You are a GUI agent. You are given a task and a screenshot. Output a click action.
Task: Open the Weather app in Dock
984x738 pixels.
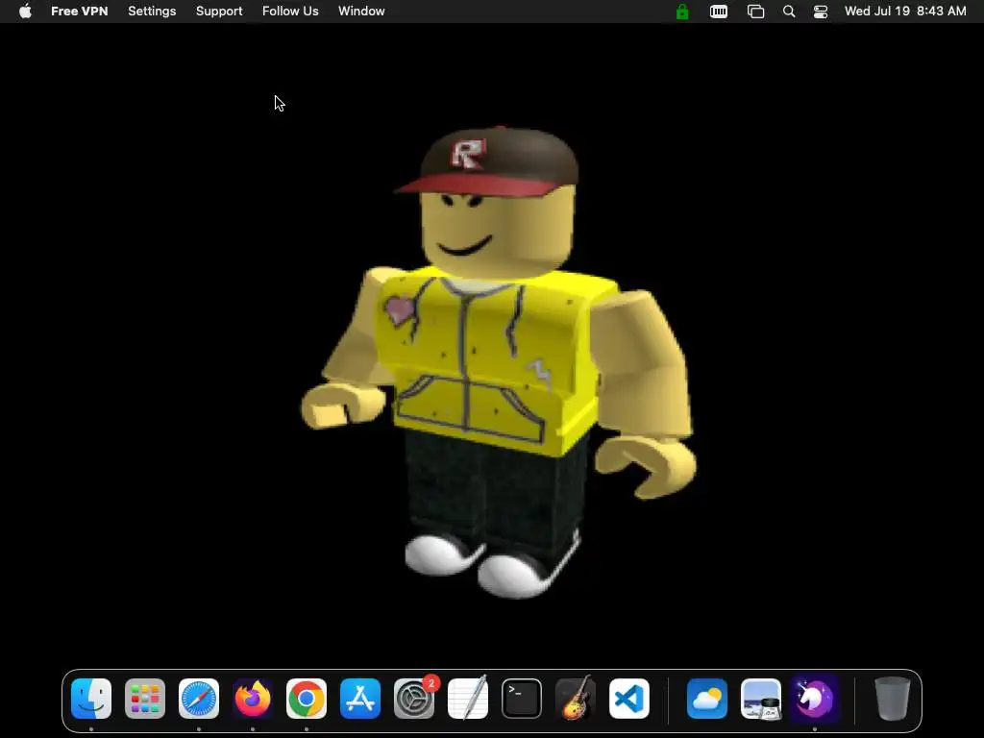point(707,699)
